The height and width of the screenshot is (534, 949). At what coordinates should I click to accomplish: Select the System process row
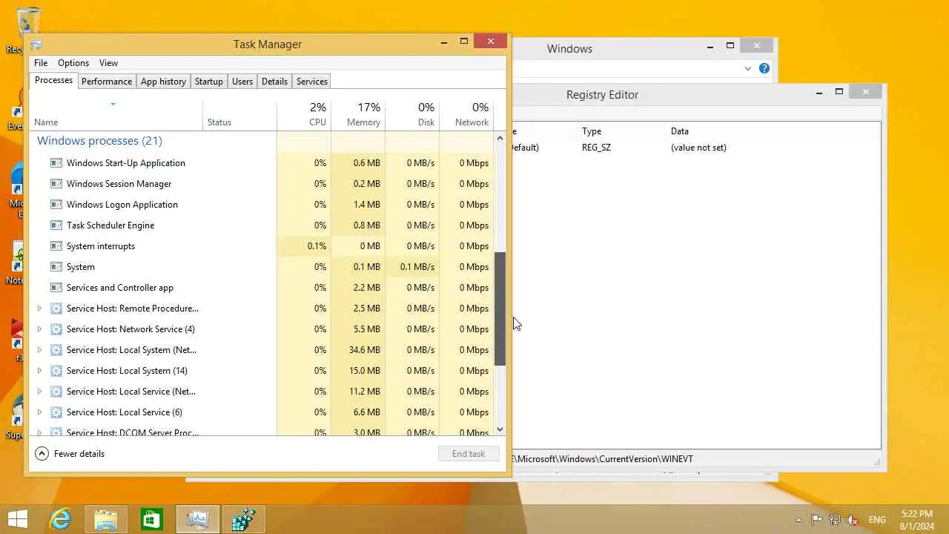coord(262,266)
